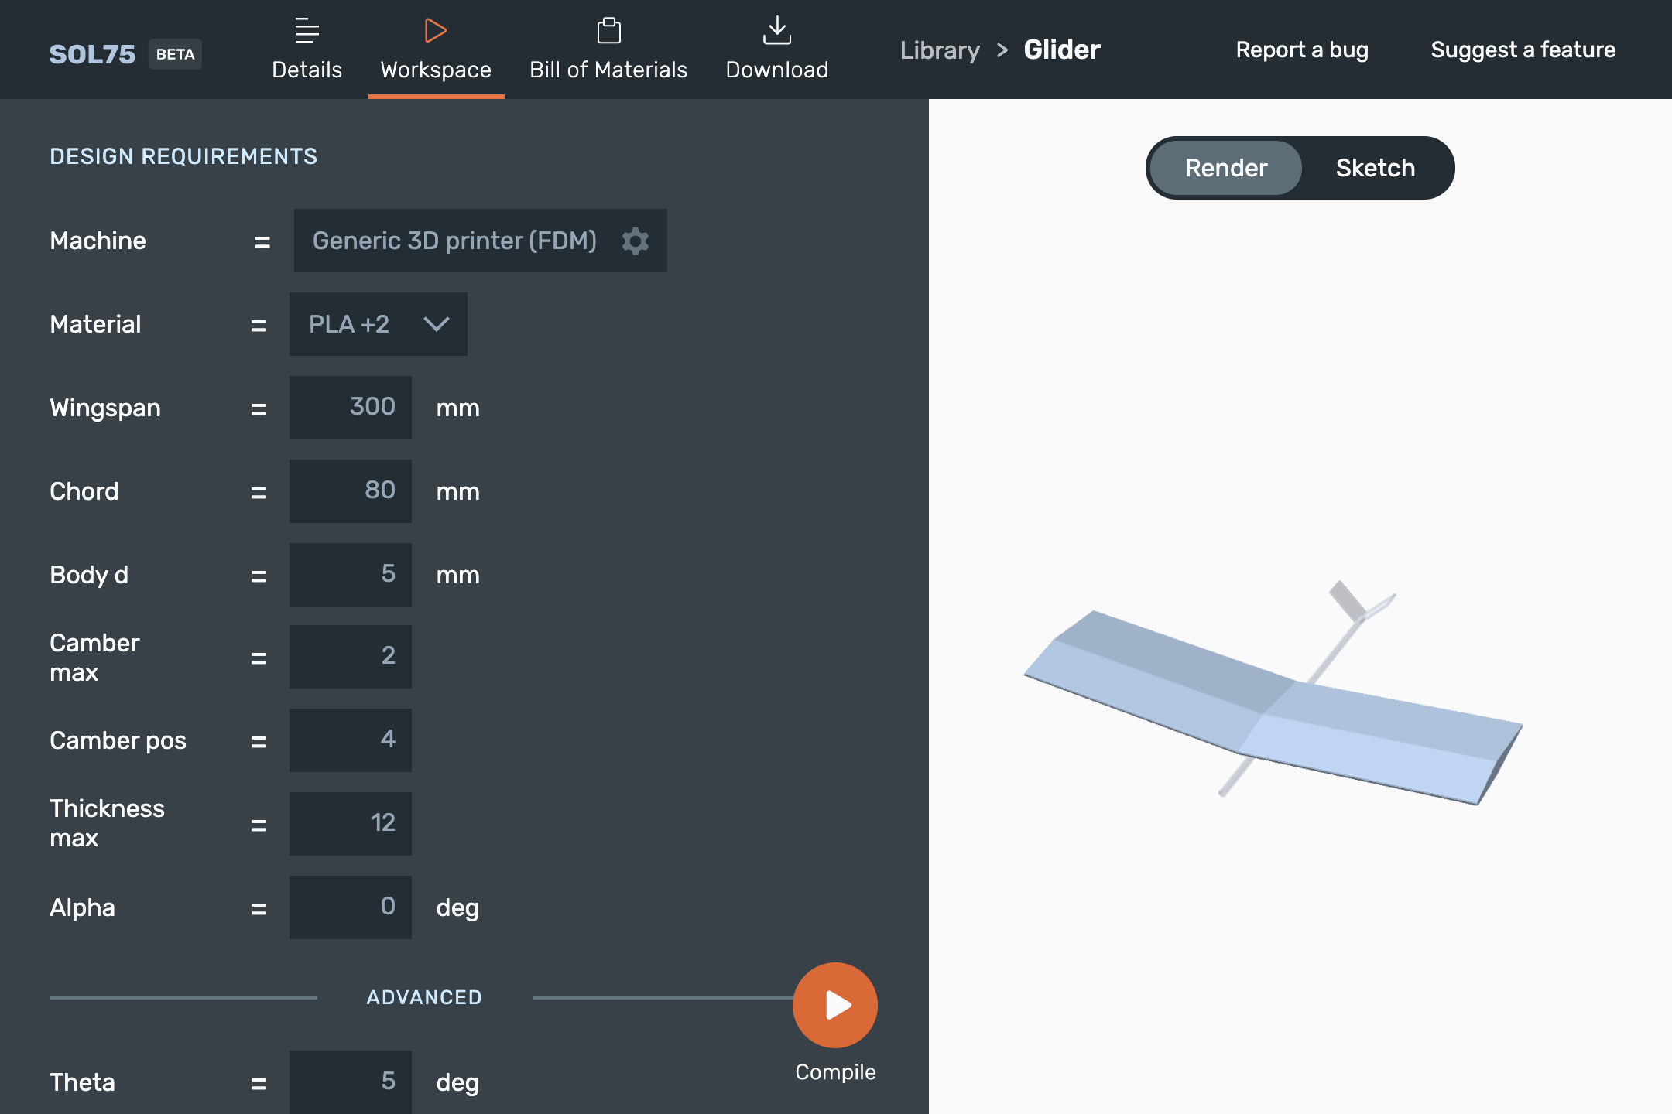Screen dimensions: 1672x1114
Task: Click the Wingspan label
Action: coord(105,408)
